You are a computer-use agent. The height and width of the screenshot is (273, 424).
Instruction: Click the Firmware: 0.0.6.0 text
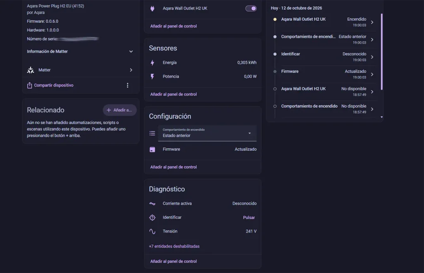point(43,21)
